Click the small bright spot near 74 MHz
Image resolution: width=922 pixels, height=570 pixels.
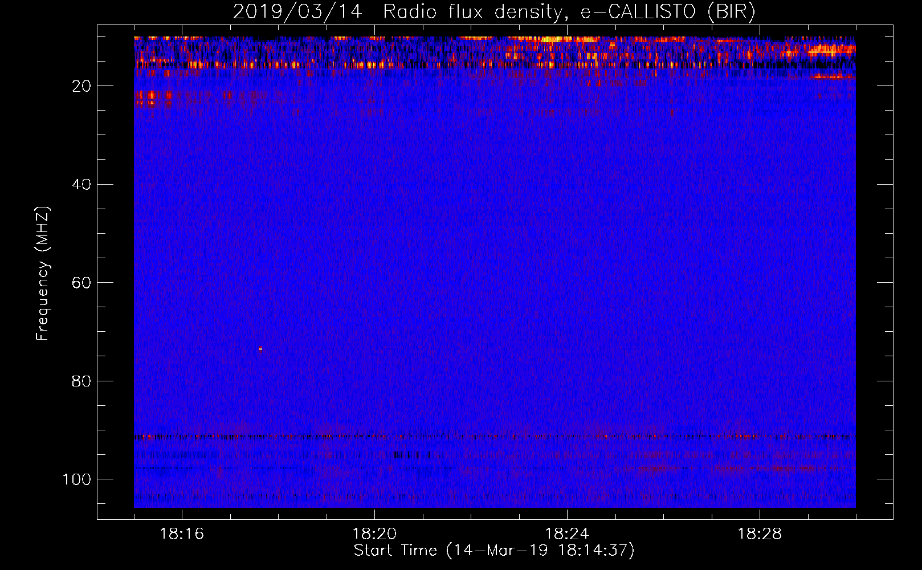click(x=260, y=349)
